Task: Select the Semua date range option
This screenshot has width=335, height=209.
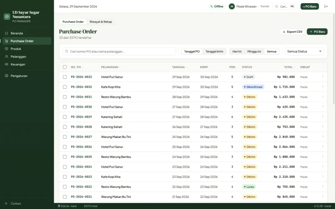Action: [x=271, y=52]
